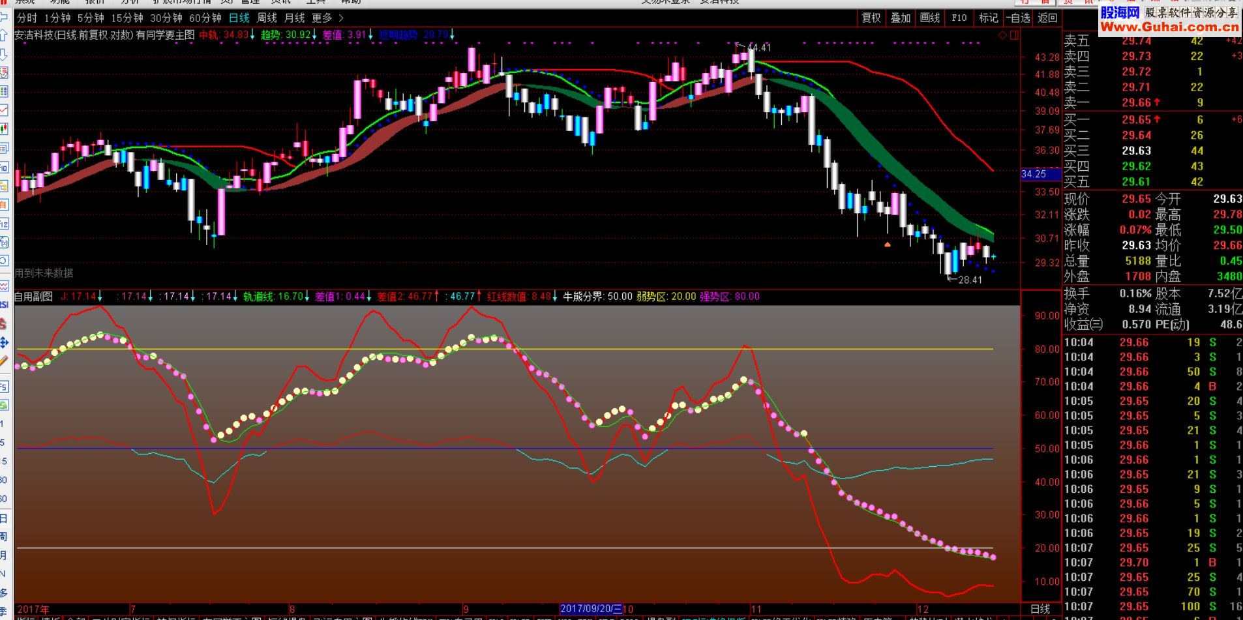Click the 返回 back button

1047,18
